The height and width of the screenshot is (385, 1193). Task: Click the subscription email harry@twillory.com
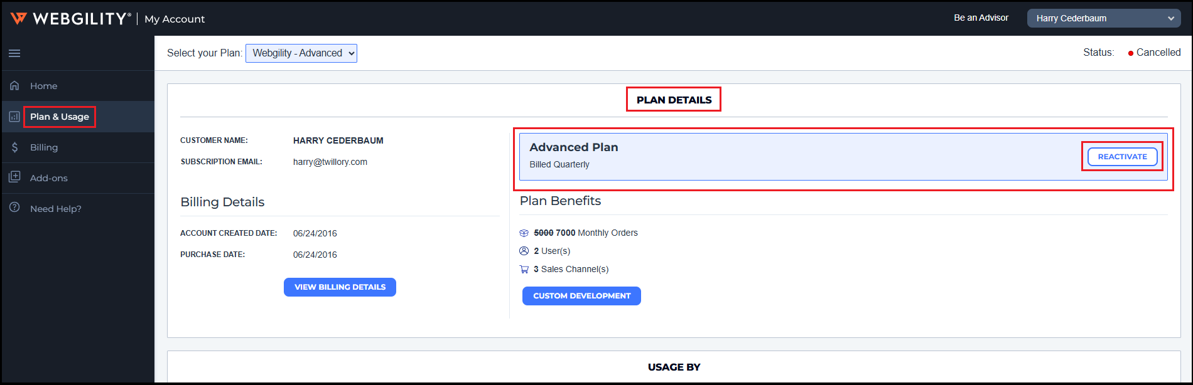click(x=330, y=162)
